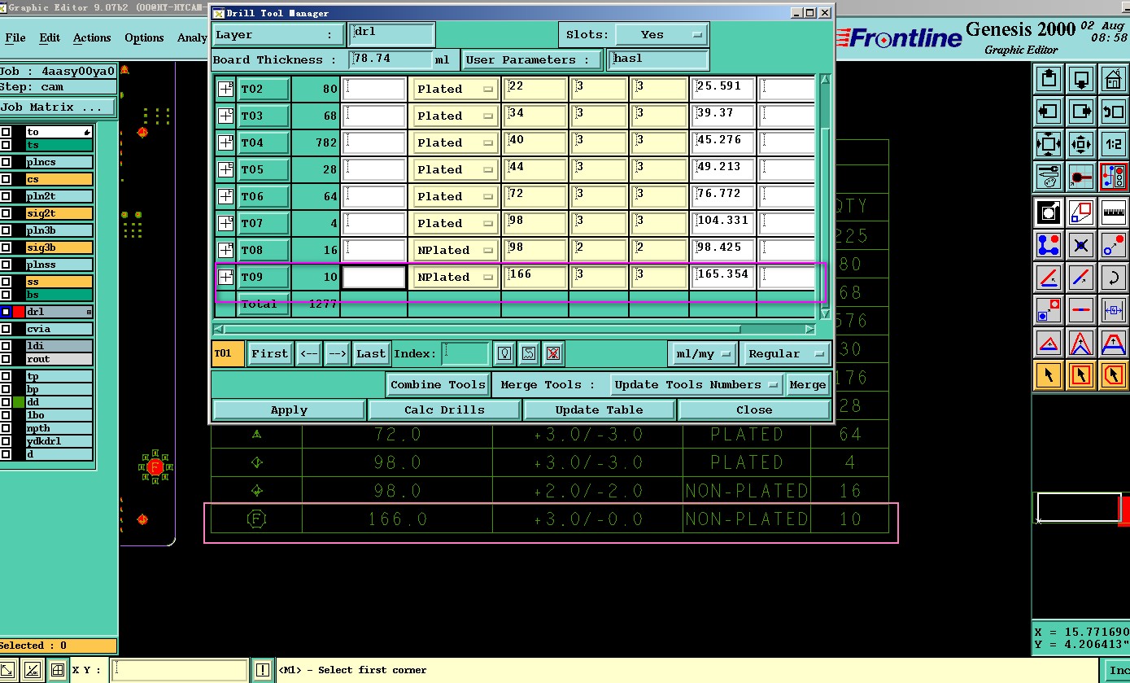
Task: Click the dimension measure bracket icon
Action: tap(1113, 309)
